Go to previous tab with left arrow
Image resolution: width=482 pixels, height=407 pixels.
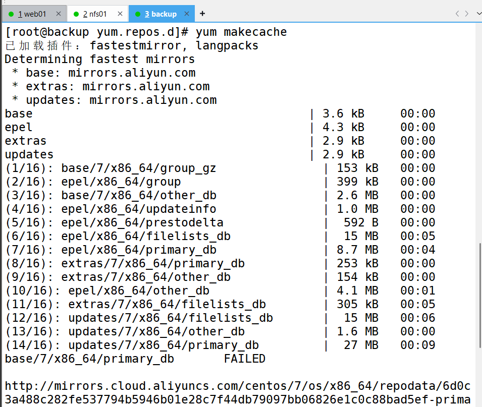tap(457, 14)
